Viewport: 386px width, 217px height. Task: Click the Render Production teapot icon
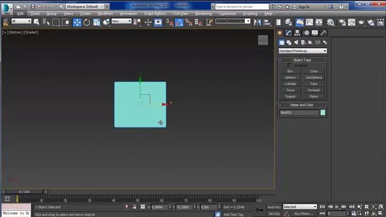(361, 22)
